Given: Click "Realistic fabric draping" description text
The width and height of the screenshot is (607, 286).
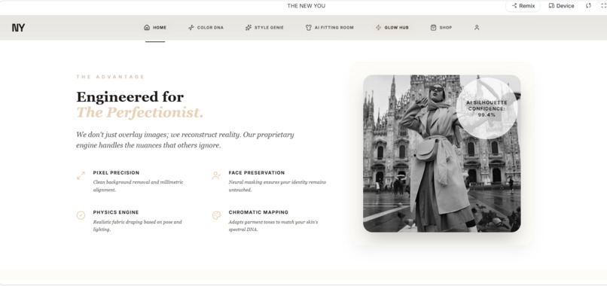Looking at the screenshot, I should [x=137, y=226].
